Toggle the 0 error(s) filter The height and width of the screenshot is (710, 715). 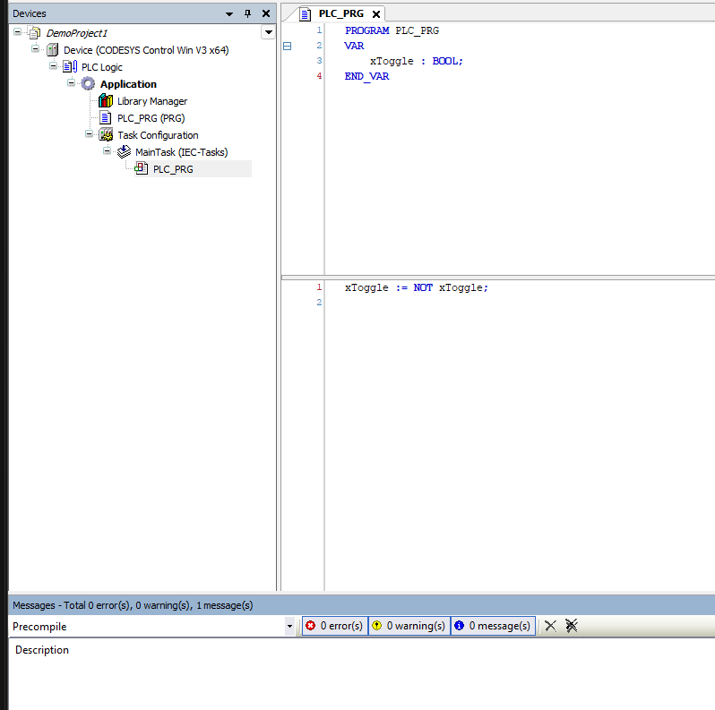coord(335,626)
